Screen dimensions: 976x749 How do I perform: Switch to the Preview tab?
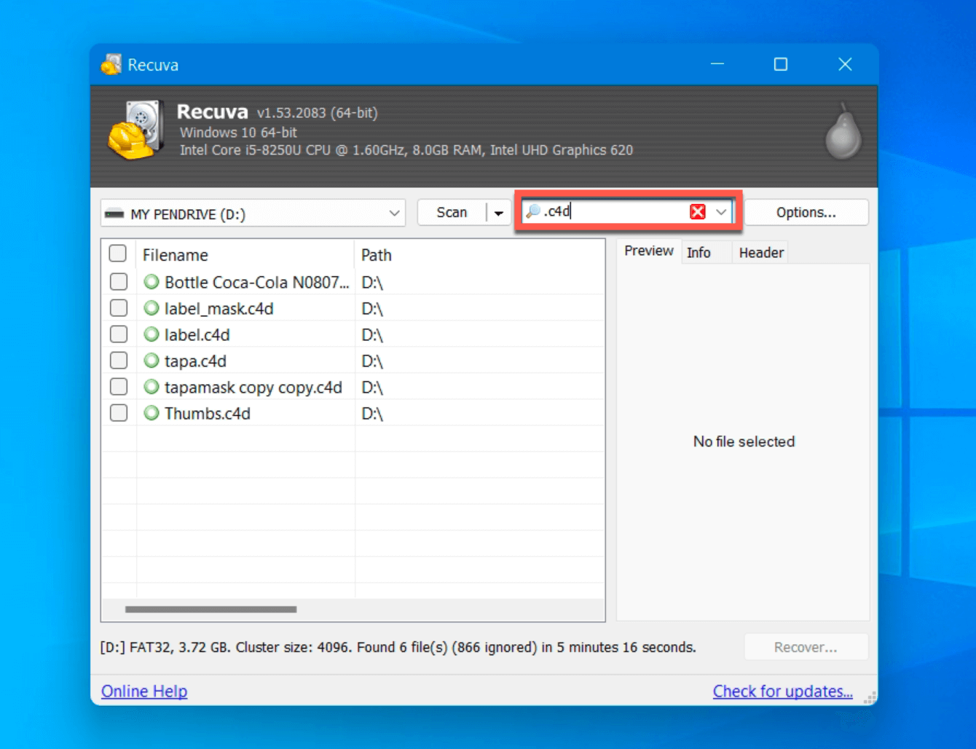pyautogui.click(x=649, y=251)
